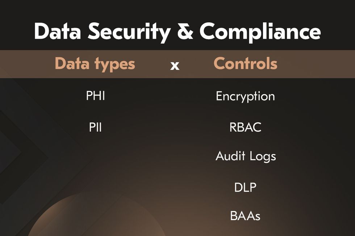
Task: Select the "PII" data type entry
Action: coord(96,127)
